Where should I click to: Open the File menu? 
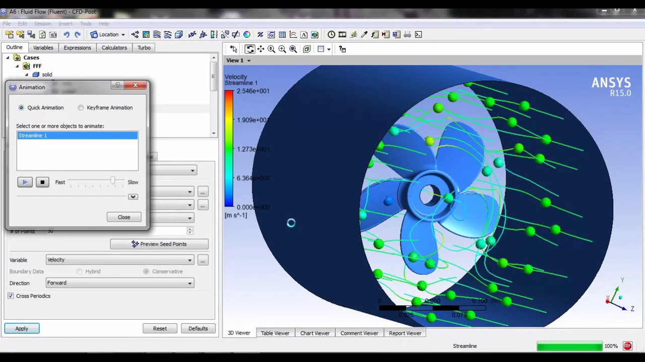tap(7, 24)
